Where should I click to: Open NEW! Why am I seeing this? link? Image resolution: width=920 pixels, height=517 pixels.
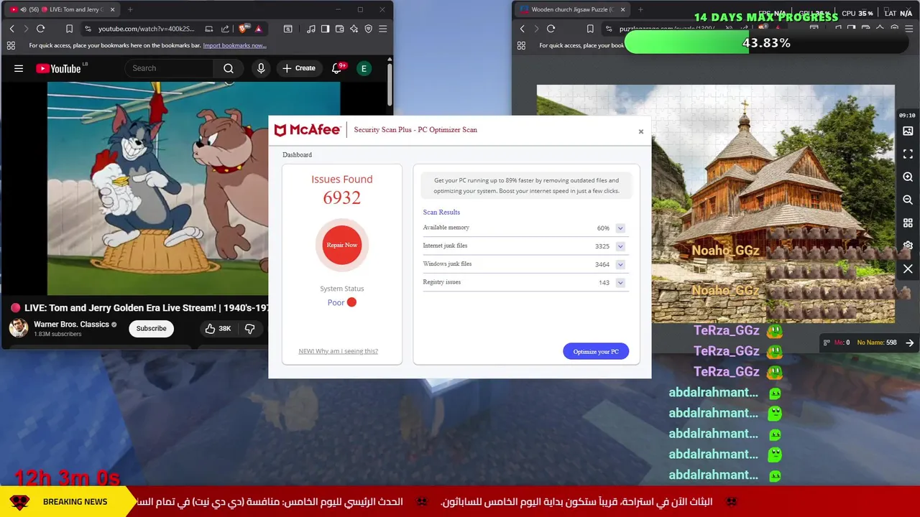coord(338,351)
